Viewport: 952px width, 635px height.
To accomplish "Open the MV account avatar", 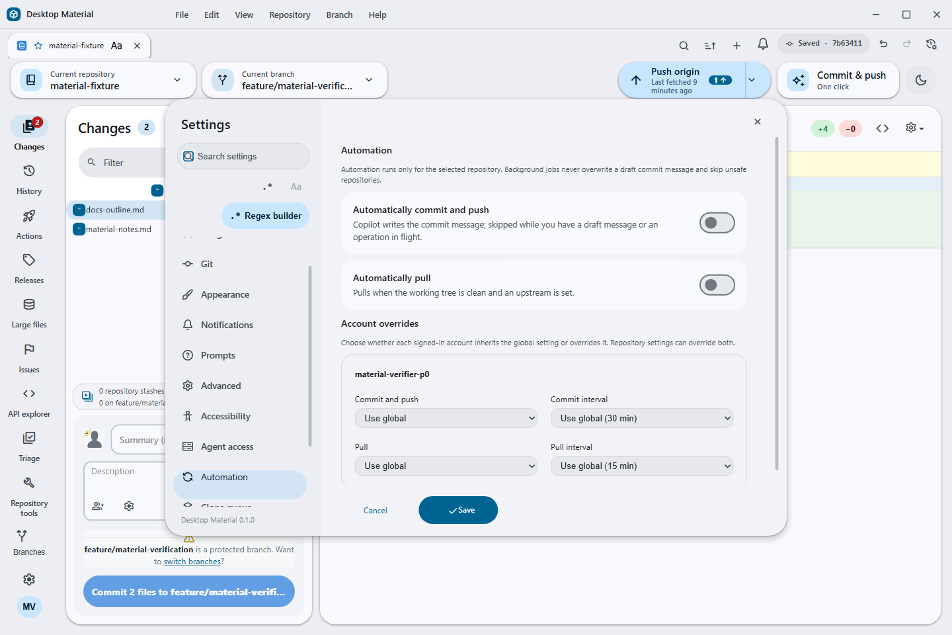I will pyautogui.click(x=29, y=607).
